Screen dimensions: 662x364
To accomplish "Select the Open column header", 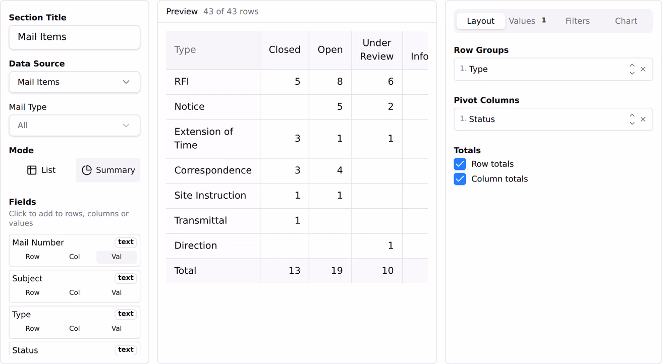I will [330, 50].
